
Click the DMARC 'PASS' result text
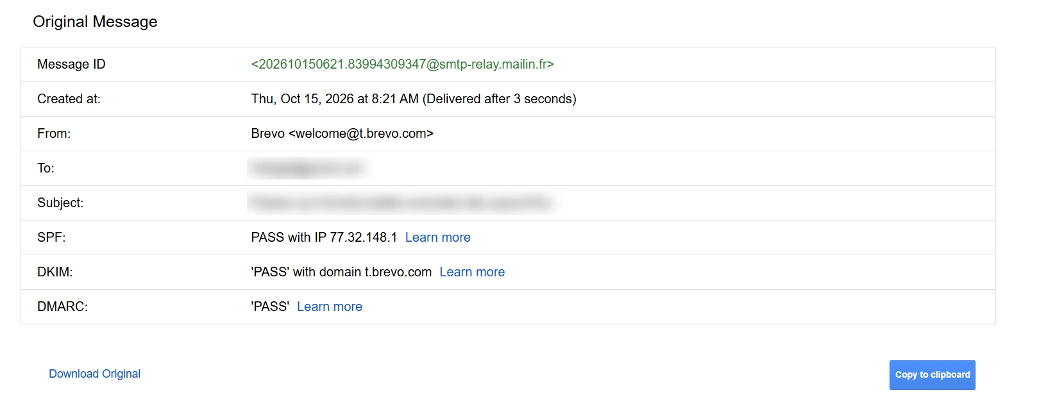tap(270, 306)
